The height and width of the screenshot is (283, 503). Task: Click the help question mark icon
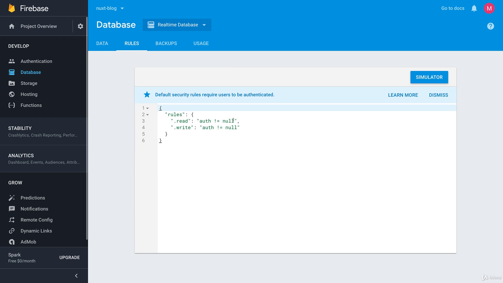(x=490, y=26)
